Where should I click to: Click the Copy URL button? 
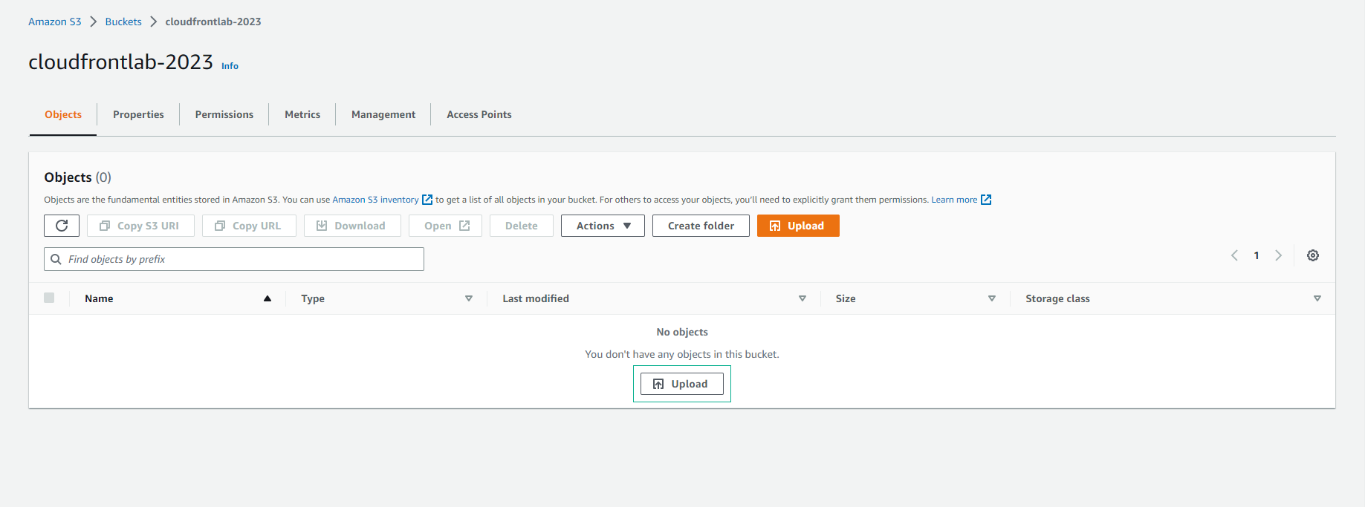tap(249, 226)
